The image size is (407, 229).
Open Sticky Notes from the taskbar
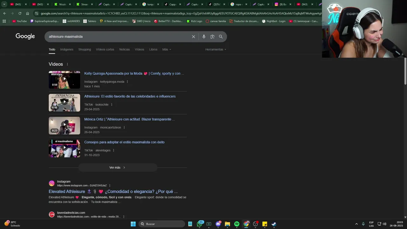pos(265,224)
